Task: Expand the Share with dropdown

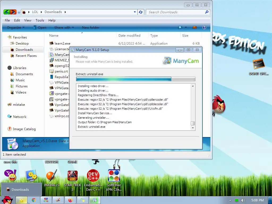Action: click(64, 27)
